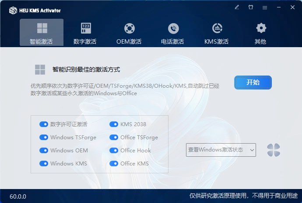Image resolution: width=302 pixels, height=203 pixels.
Task: Toggle the Office Hook switch
Action: tap(114, 150)
